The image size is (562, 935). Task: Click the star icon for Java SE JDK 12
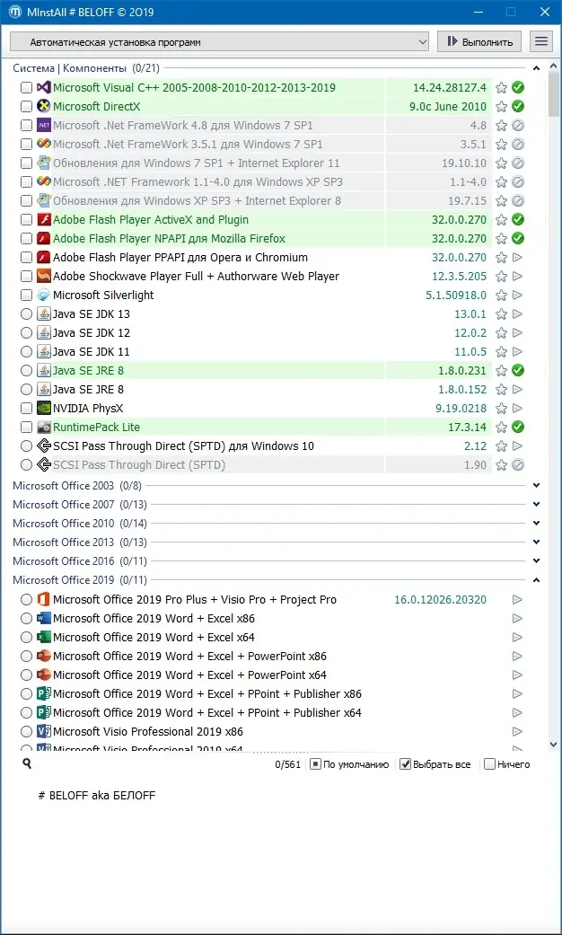coord(501,332)
